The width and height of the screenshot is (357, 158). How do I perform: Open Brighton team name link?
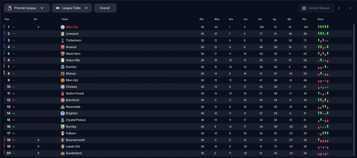coord(72,113)
